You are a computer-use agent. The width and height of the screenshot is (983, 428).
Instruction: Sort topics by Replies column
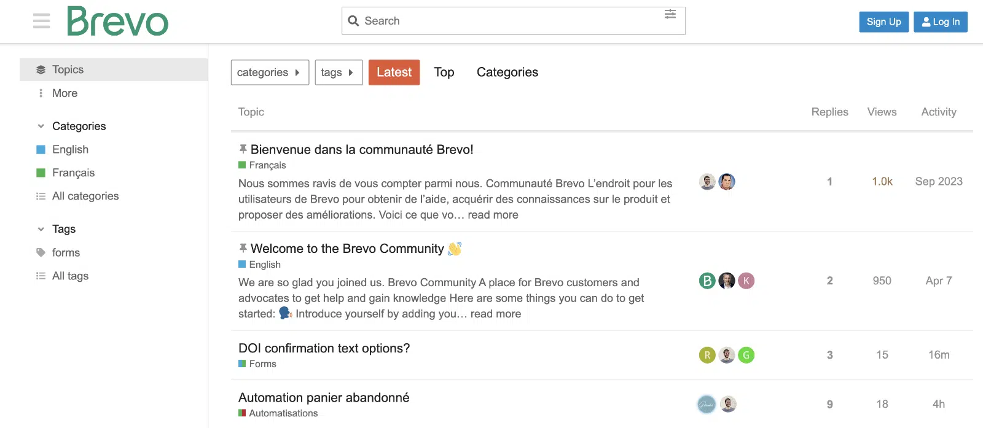click(829, 112)
